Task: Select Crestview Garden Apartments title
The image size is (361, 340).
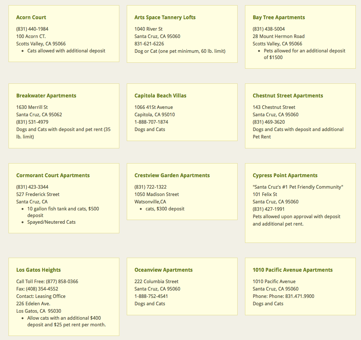Action: (x=172, y=175)
